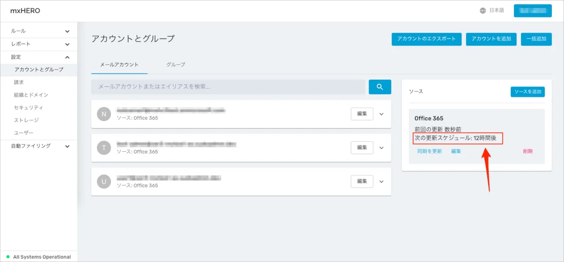Click the green system status indicator
Image resolution: width=564 pixels, height=262 pixels.
(8, 257)
